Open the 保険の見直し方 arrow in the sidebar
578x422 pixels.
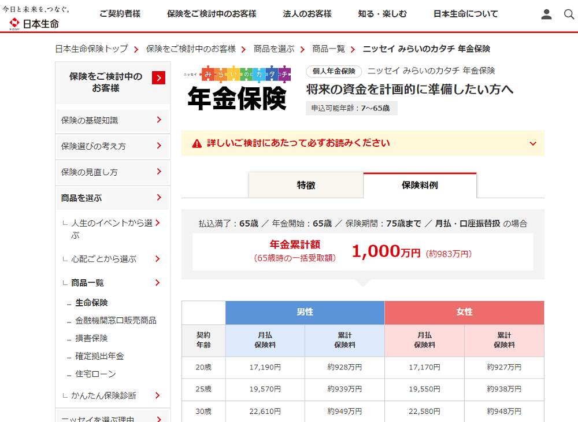pyautogui.click(x=159, y=171)
